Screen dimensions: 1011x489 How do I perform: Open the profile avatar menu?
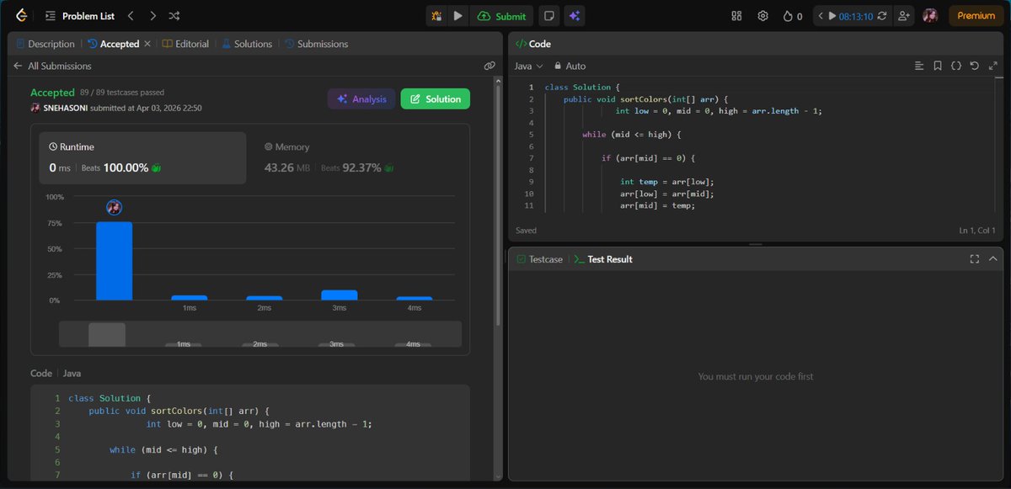pos(930,15)
